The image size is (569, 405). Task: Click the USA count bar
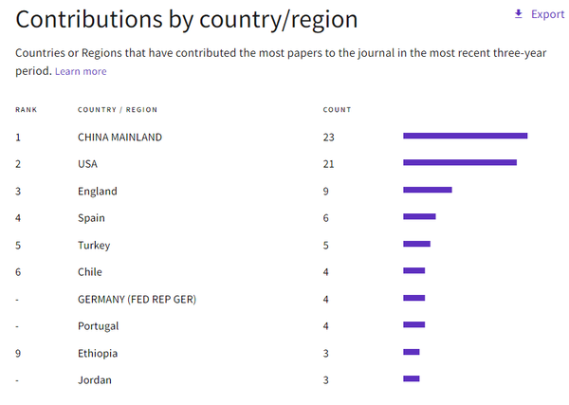click(459, 162)
